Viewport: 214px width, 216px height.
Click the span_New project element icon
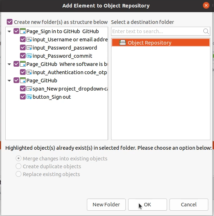coord(29,89)
